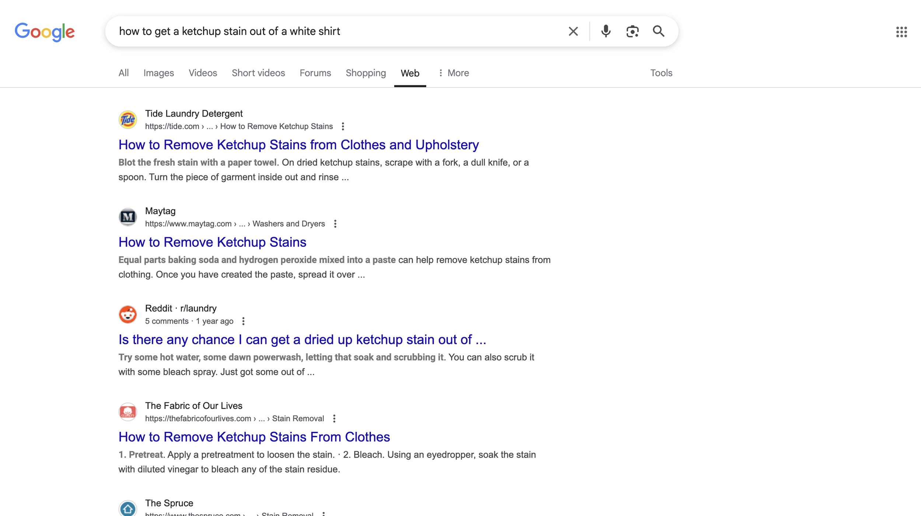Click the Maytag favicon icon
The width and height of the screenshot is (921, 516).
128,217
